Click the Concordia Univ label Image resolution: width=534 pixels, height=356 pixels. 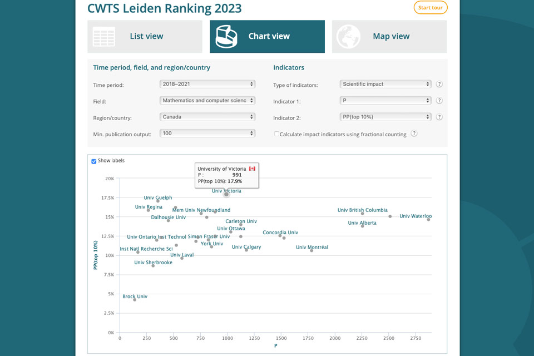pyautogui.click(x=280, y=233)
